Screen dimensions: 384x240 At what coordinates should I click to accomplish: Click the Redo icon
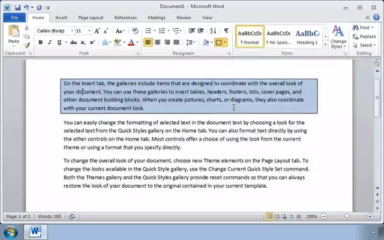(x=39, y=8)
